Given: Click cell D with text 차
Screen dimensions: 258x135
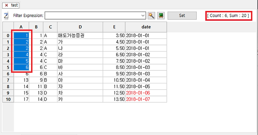Looking at the screenshot, I should pos(80,93).
